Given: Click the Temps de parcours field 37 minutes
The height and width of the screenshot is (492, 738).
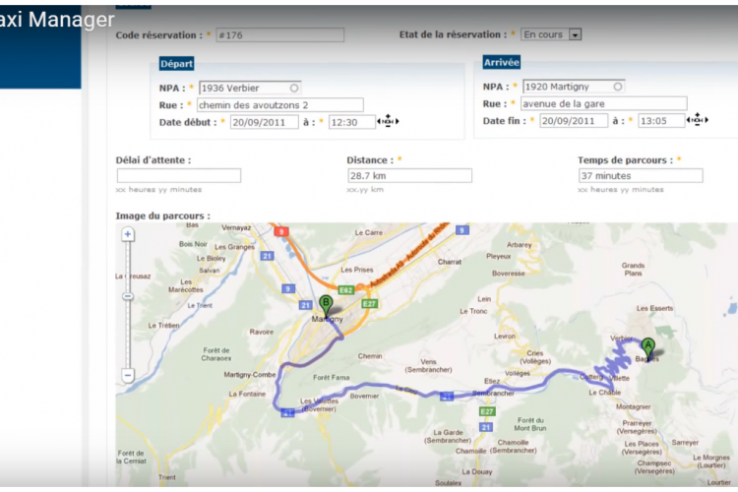Looking at the screenshot, I should [641, 175].
